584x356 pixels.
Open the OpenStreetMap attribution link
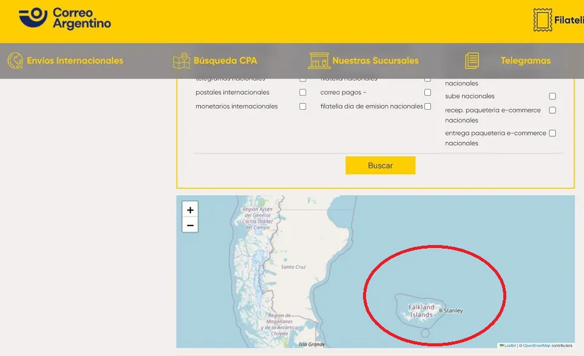537,346
